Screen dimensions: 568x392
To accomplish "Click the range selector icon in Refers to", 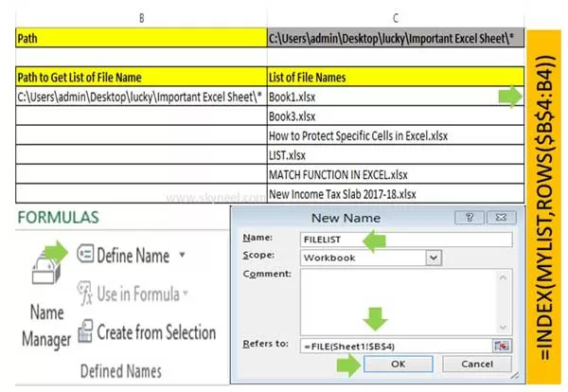I will click(x=502, y=346).
